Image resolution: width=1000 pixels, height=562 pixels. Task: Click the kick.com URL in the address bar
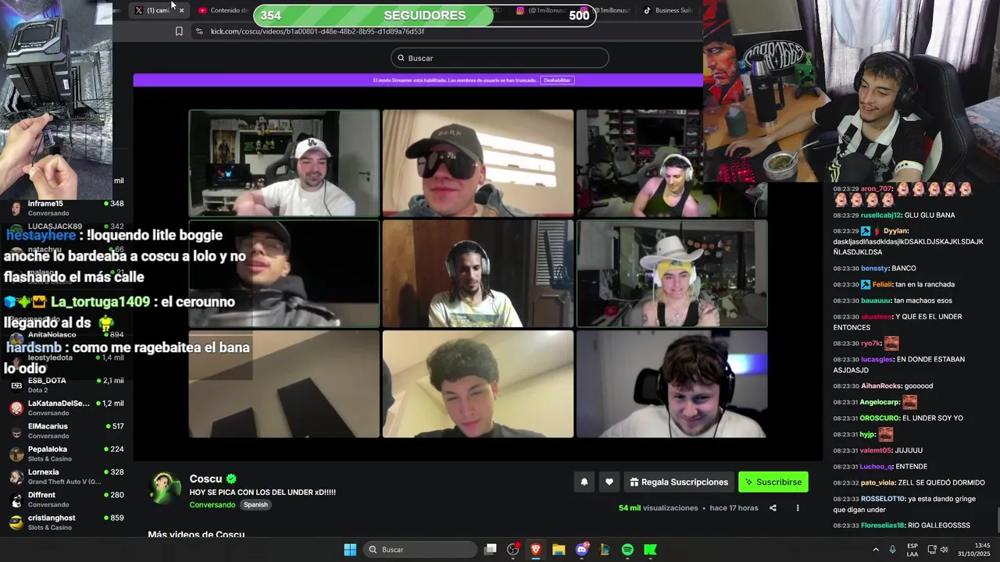317,31
